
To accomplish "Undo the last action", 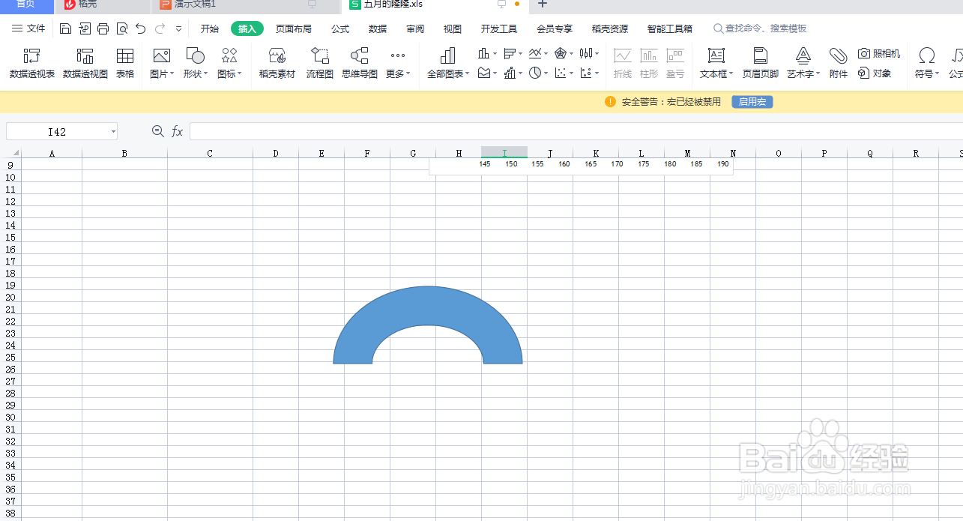I will tap(141, 28).
